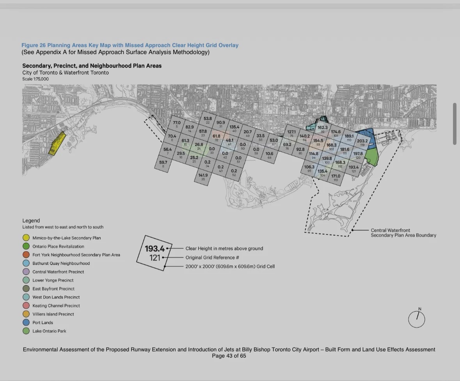The height and width of the screenshot is (381, 460).
Task: Click the Fort York Neighbourhood legend circle
Action: tap(26, 255)
